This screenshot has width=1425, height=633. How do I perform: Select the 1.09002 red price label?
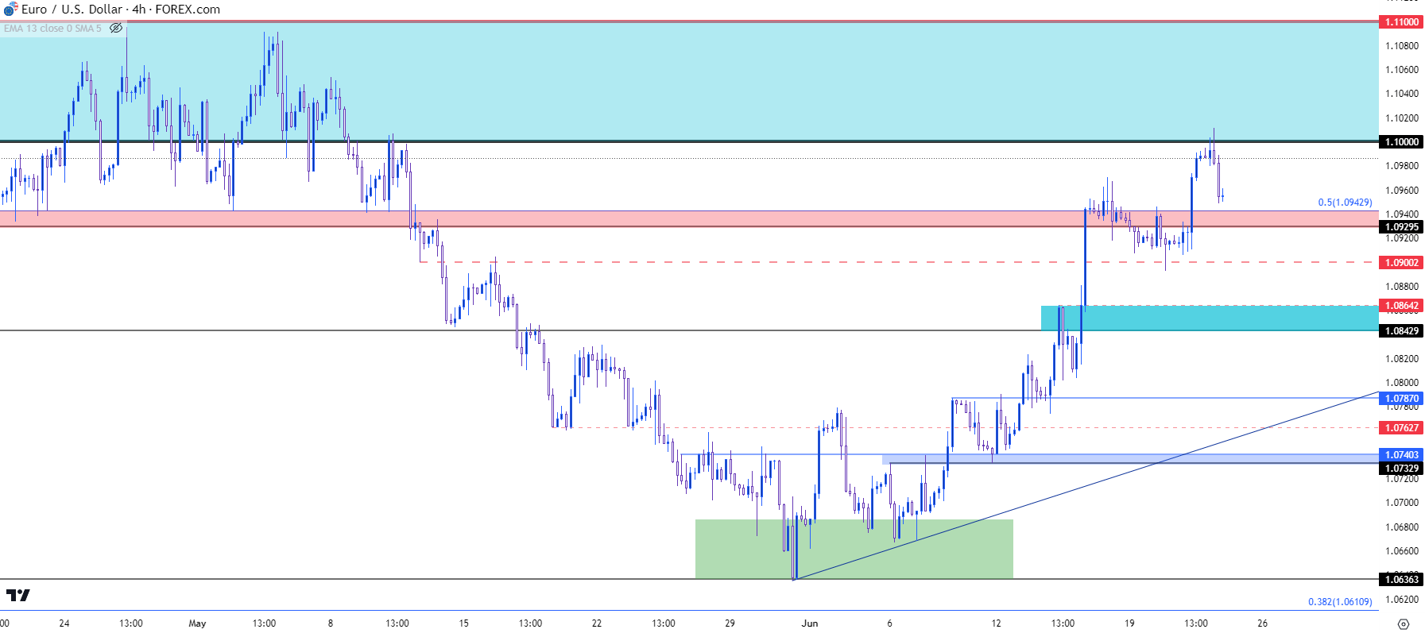point(1401,263)
